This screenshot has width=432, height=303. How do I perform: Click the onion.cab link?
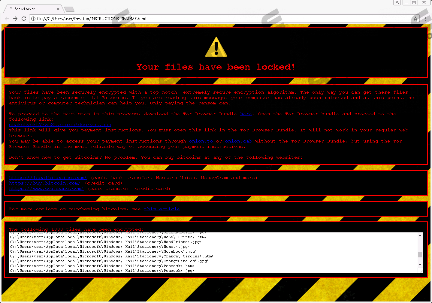(x=238, y=141)
